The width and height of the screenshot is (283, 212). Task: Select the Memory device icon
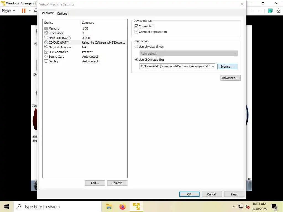(x=46, y=28)
